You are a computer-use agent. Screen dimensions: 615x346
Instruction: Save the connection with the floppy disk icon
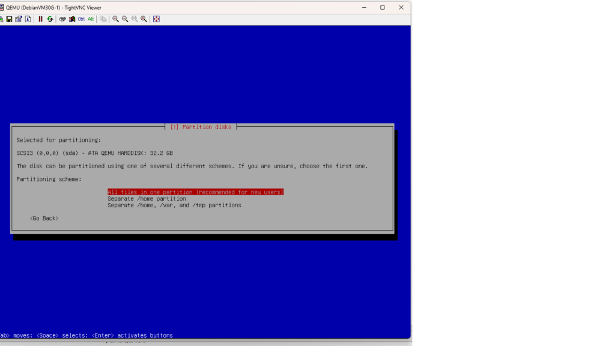pyautogui.click(x=10, y=19)
